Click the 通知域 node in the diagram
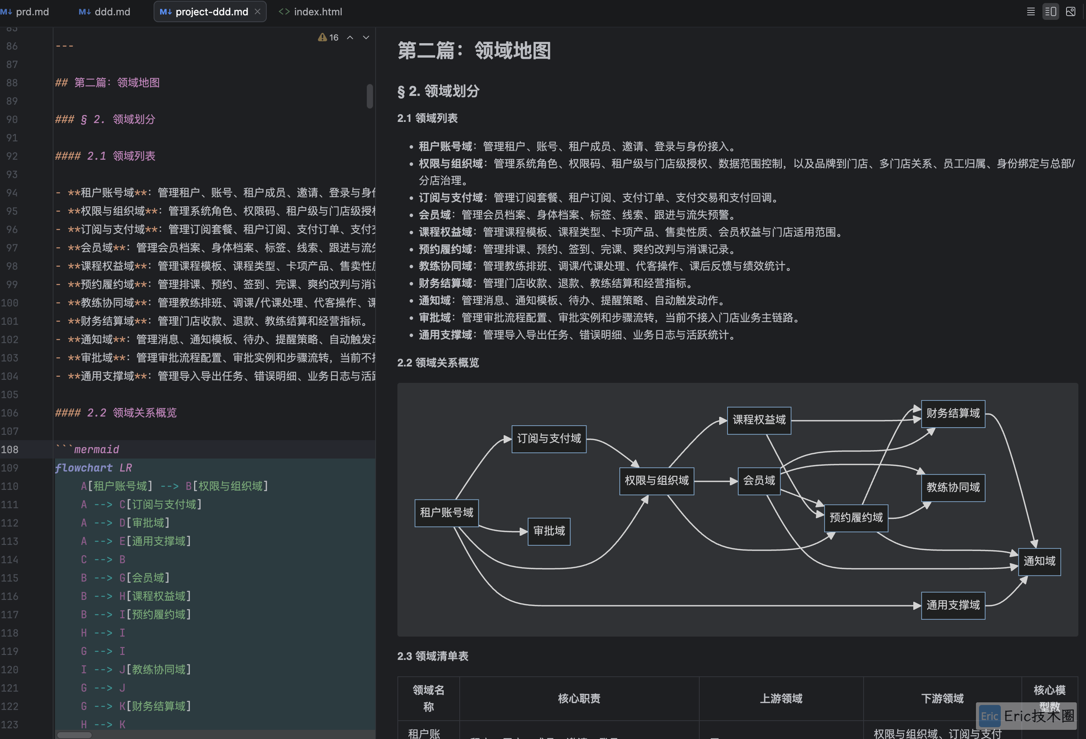The height and width of the screenshot is (739, 1086). (x=1040, y=562)
